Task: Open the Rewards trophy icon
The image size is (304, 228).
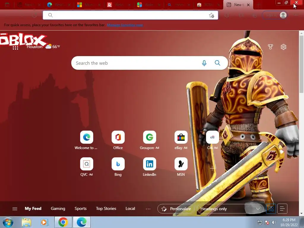Action: point(270,47)
